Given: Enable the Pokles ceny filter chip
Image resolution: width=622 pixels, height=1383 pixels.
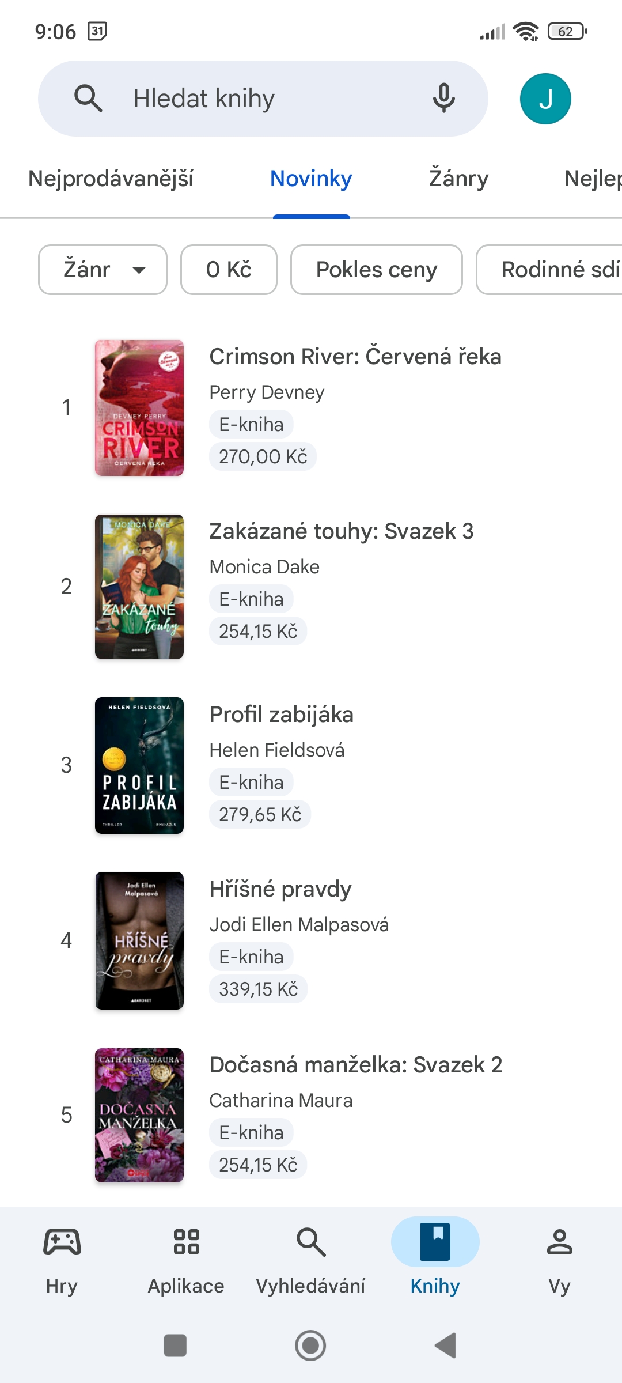Looking at the screenshot, I should click(376, 270).
